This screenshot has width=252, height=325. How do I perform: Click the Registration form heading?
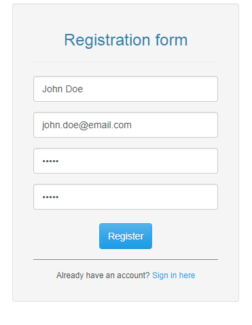(x=126, y=40)
